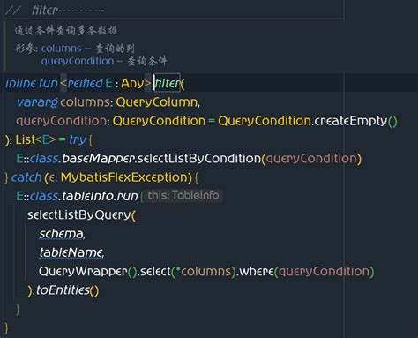Open the queryCondition link in doc comment
Screen dimensions: 418x338
[x=78, y=61]
